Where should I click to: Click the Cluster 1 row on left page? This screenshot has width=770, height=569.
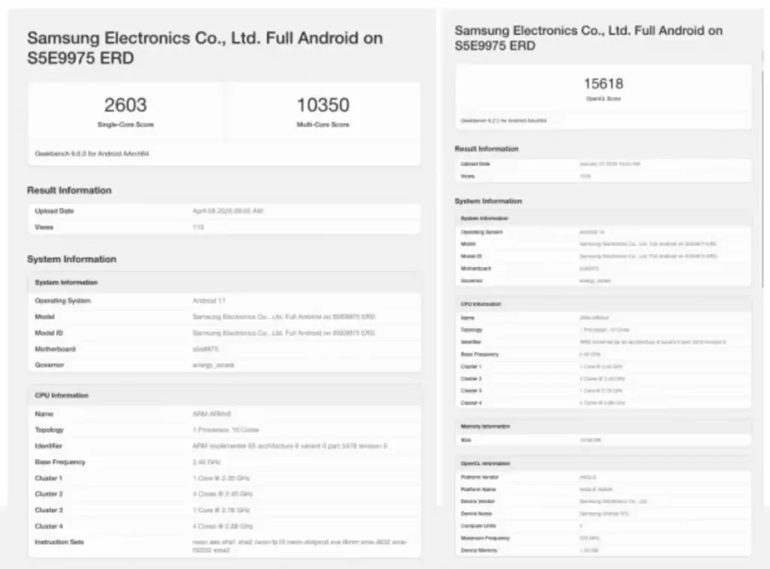pyautogui.click(x=224, y=478)
